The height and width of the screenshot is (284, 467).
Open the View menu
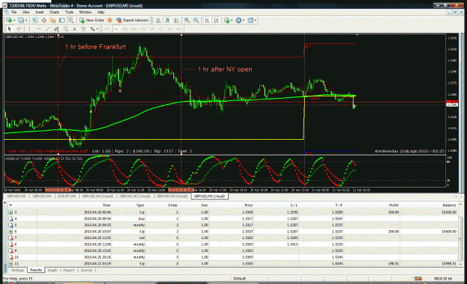click(x=26, y=12)
